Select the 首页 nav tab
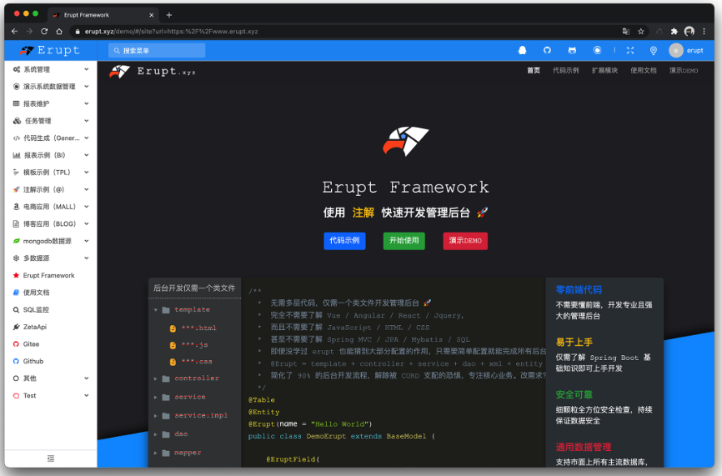The image size is (722, 476). [534, 70]
